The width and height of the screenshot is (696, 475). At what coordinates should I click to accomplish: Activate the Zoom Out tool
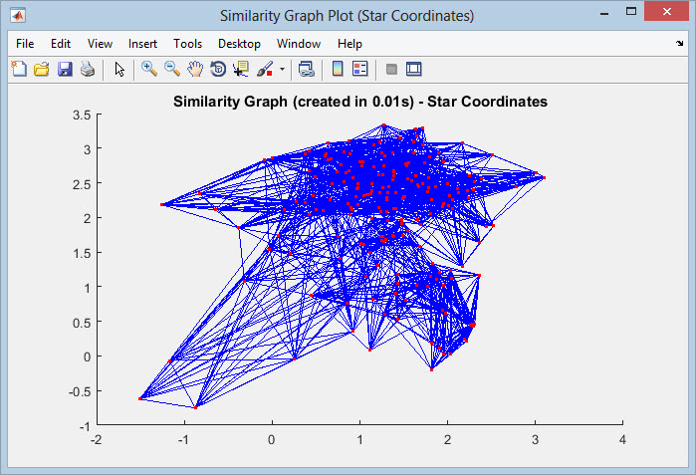click(x=172, y=69)
